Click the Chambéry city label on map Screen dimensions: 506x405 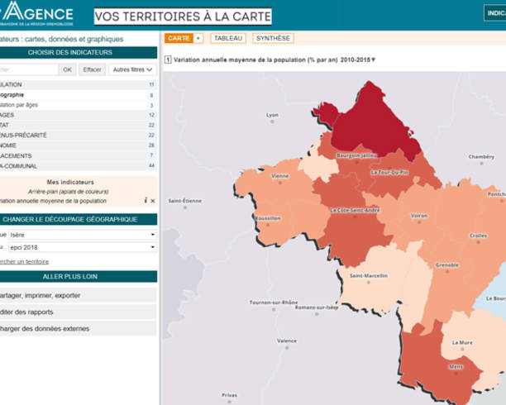(481, 156)
